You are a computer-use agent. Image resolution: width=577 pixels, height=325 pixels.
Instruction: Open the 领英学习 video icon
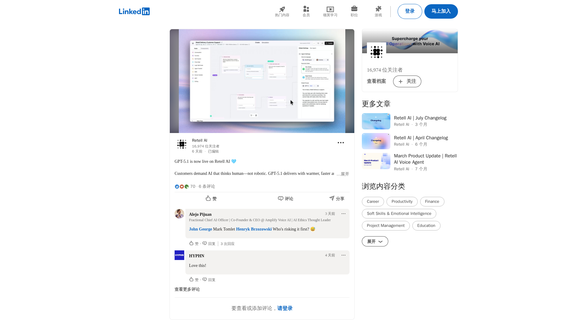tap(330, 9)
